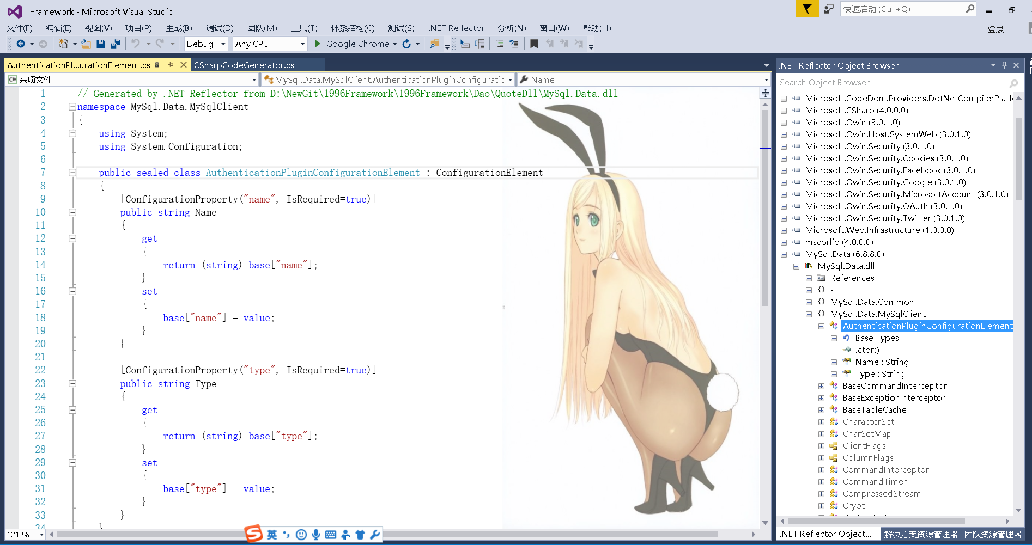Click the search magnifier in Object Browser
This screenshot has width=1032, height=545.
pyautogui.click(x=1013, y=83)
